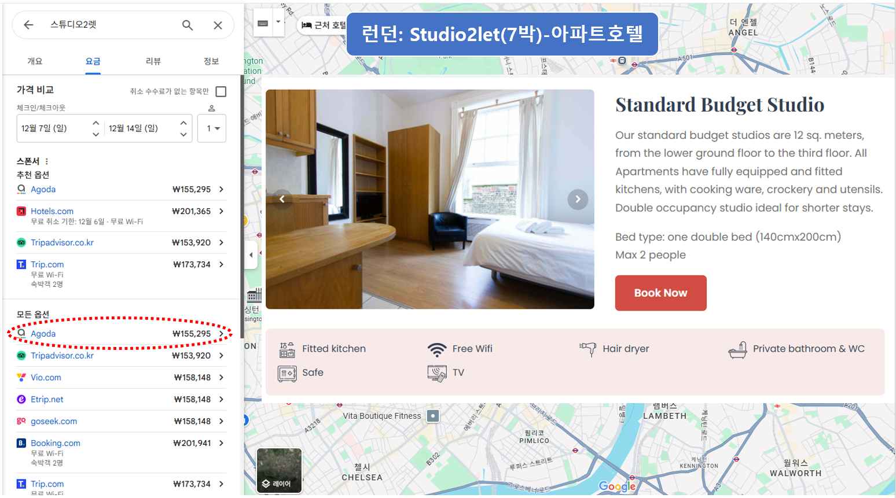
Task: Collapse the side panel arrow
Action: coord(251,254)
